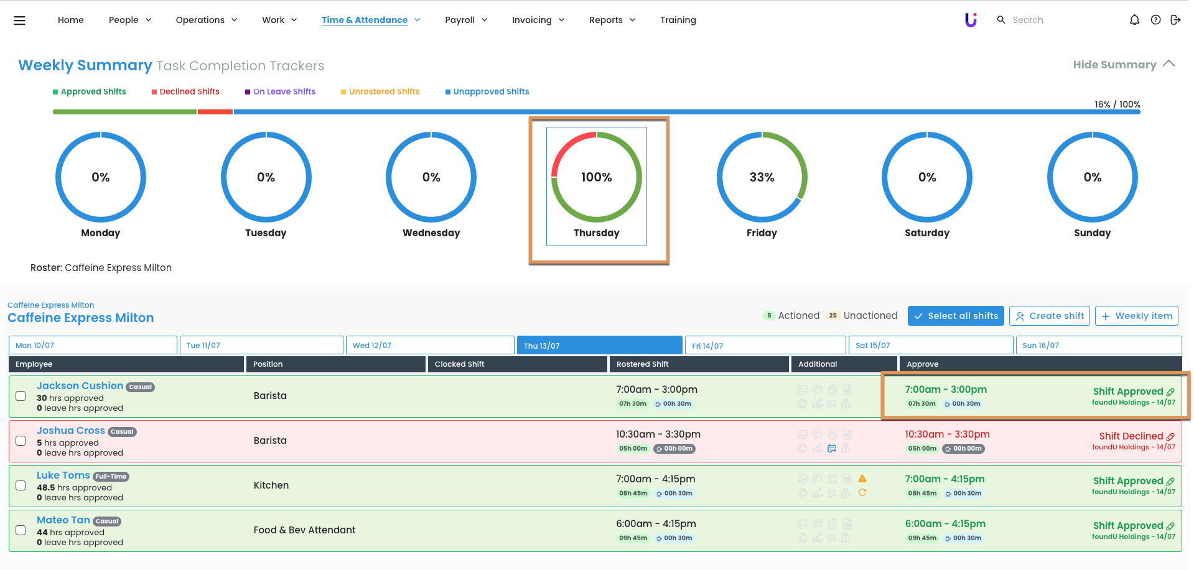Click the orange warning icon on Luke Toms' row
Viewport: 1194px width, 570px height.
(x=862, y=479)
